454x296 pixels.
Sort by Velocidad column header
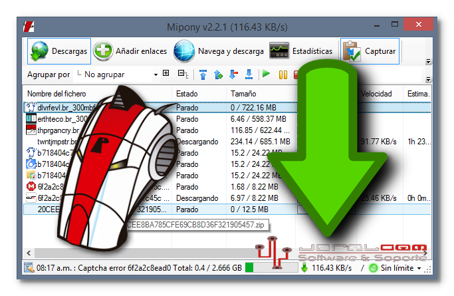click(x=376, y=94)
